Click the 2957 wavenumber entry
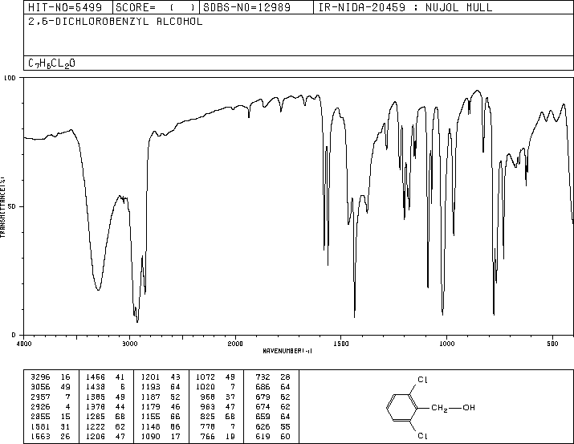Viewport: 574px width, 444px height. [40, 397]
